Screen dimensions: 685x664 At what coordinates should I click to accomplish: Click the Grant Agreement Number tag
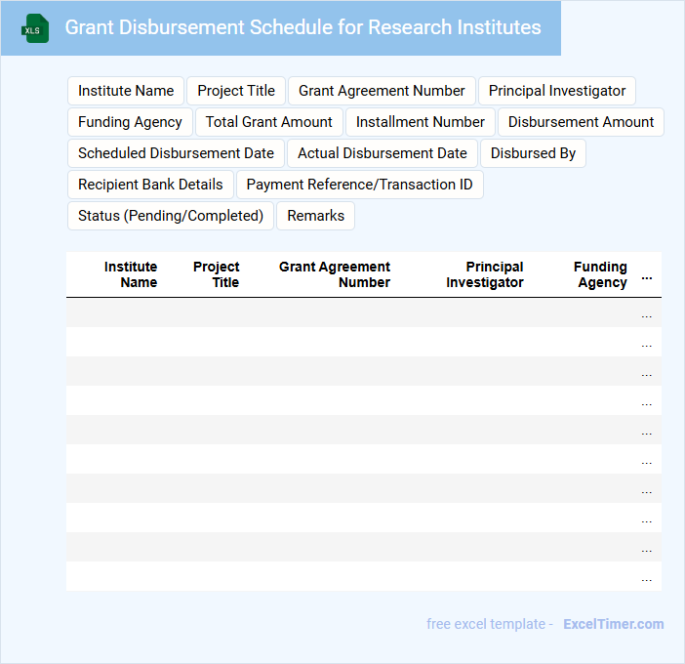coord(382,91)
